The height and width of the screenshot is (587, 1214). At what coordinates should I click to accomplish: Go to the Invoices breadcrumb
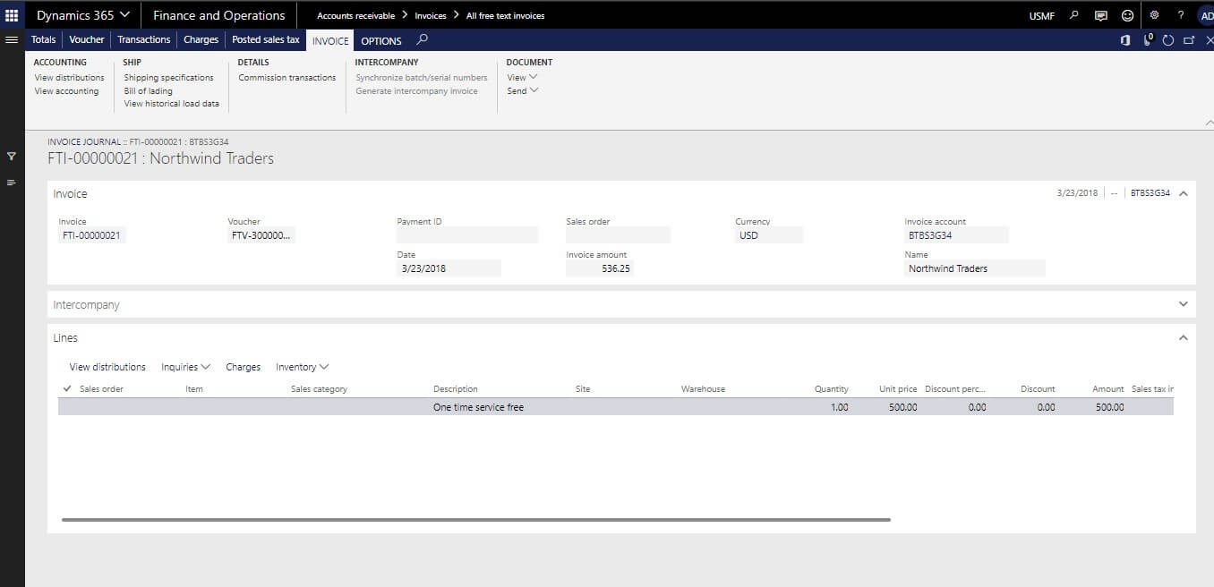coord(431,15)
